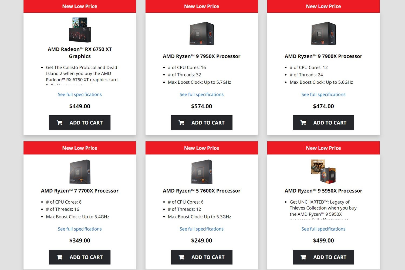Image resolution: width=405 pixels, height=270 pixels.
Task: Click cart icon for Ryzen 9 5950X
Action: (x=303, y=257)
